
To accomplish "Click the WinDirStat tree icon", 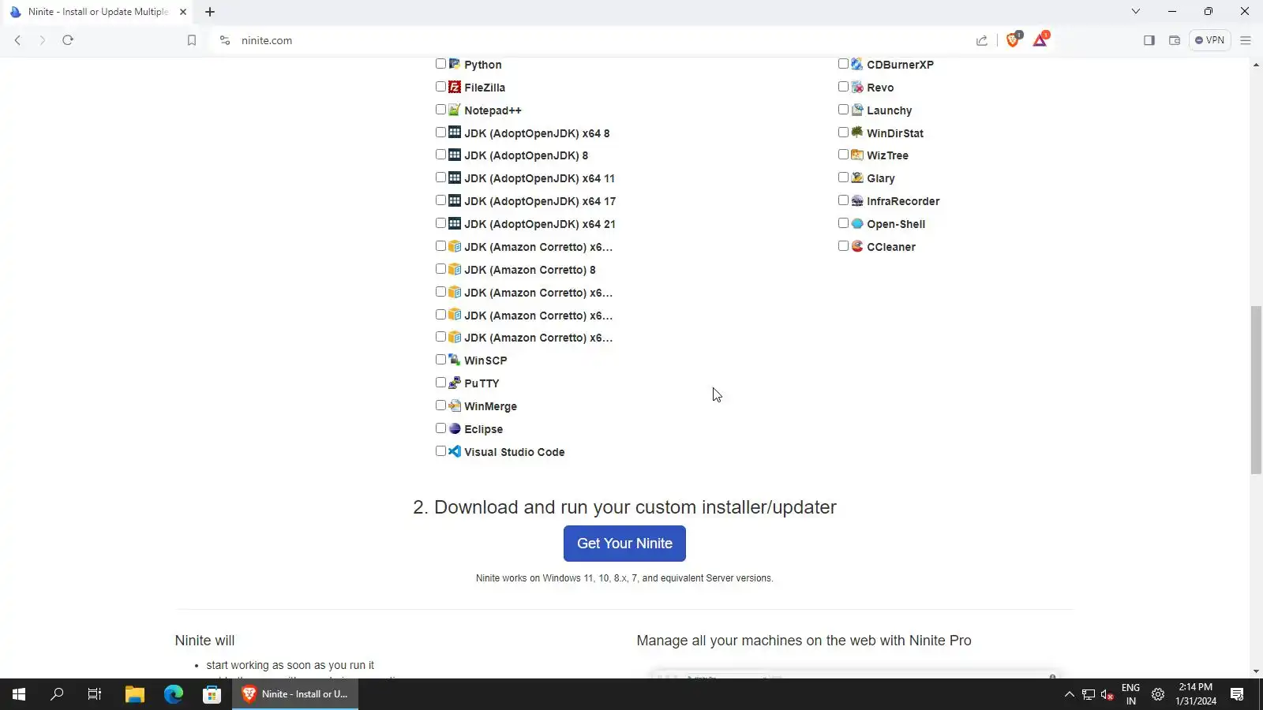I will [857, 133].
